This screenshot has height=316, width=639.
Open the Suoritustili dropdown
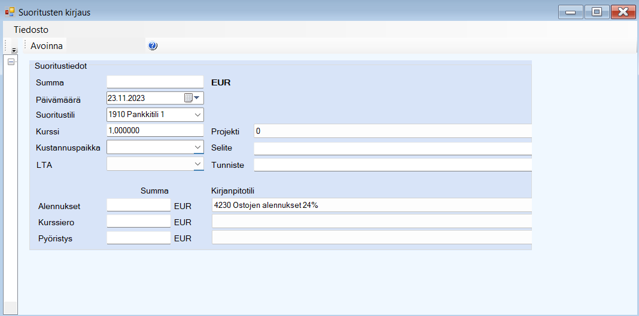pyautogui.click(x=197, y=115)
